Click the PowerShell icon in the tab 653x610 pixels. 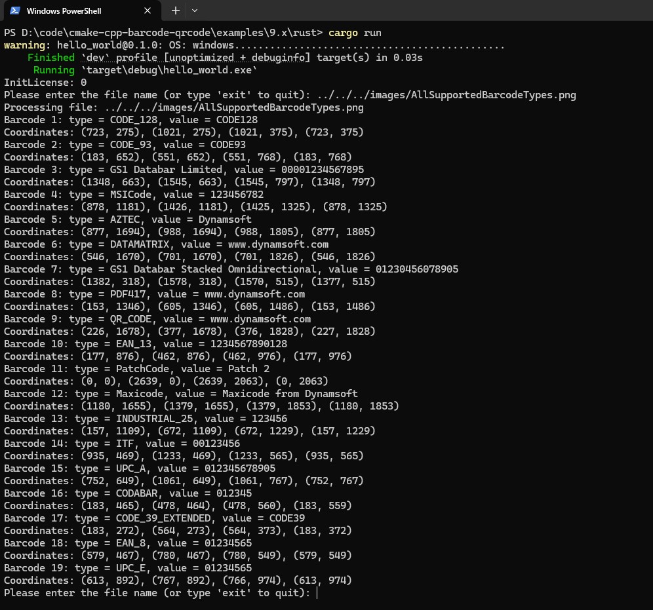14,10
